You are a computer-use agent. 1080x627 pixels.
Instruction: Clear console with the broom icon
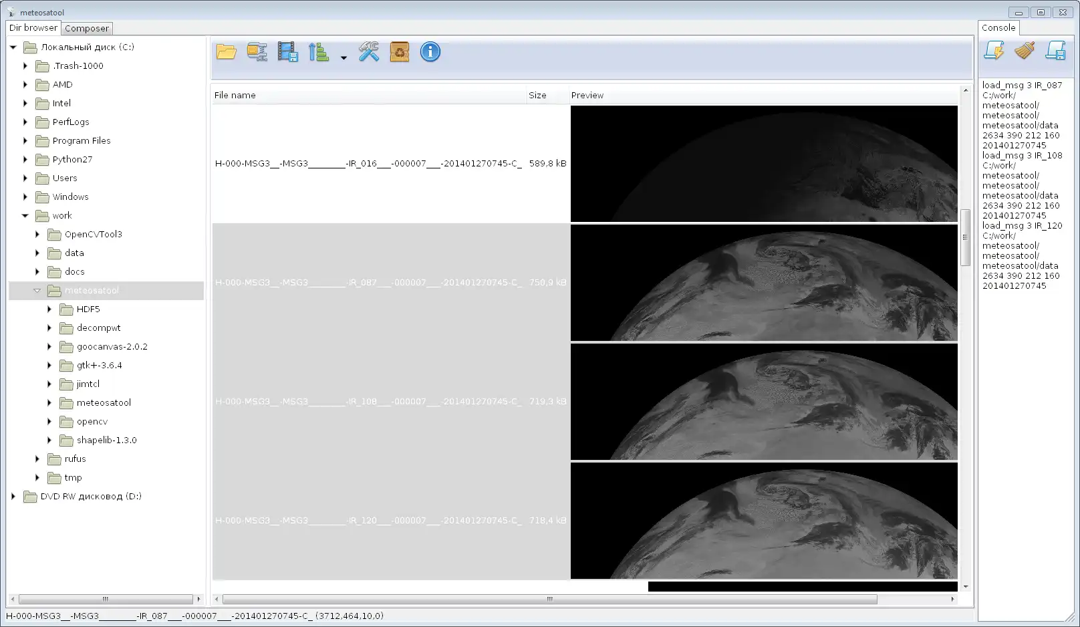coord(1025,51)
